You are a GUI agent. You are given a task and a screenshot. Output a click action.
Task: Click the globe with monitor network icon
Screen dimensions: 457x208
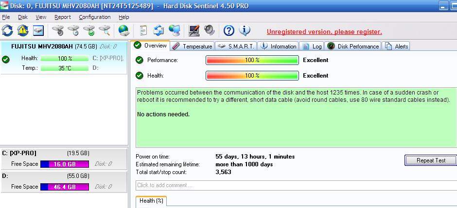174,31
